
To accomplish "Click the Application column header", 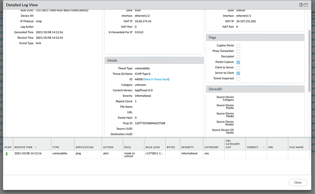I will 85,147.
